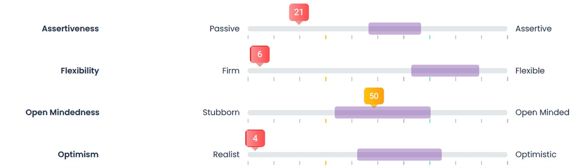Screen dimensions: 578x168
Task: Select the Flexibility trait heading
Action: click(80, 71)
